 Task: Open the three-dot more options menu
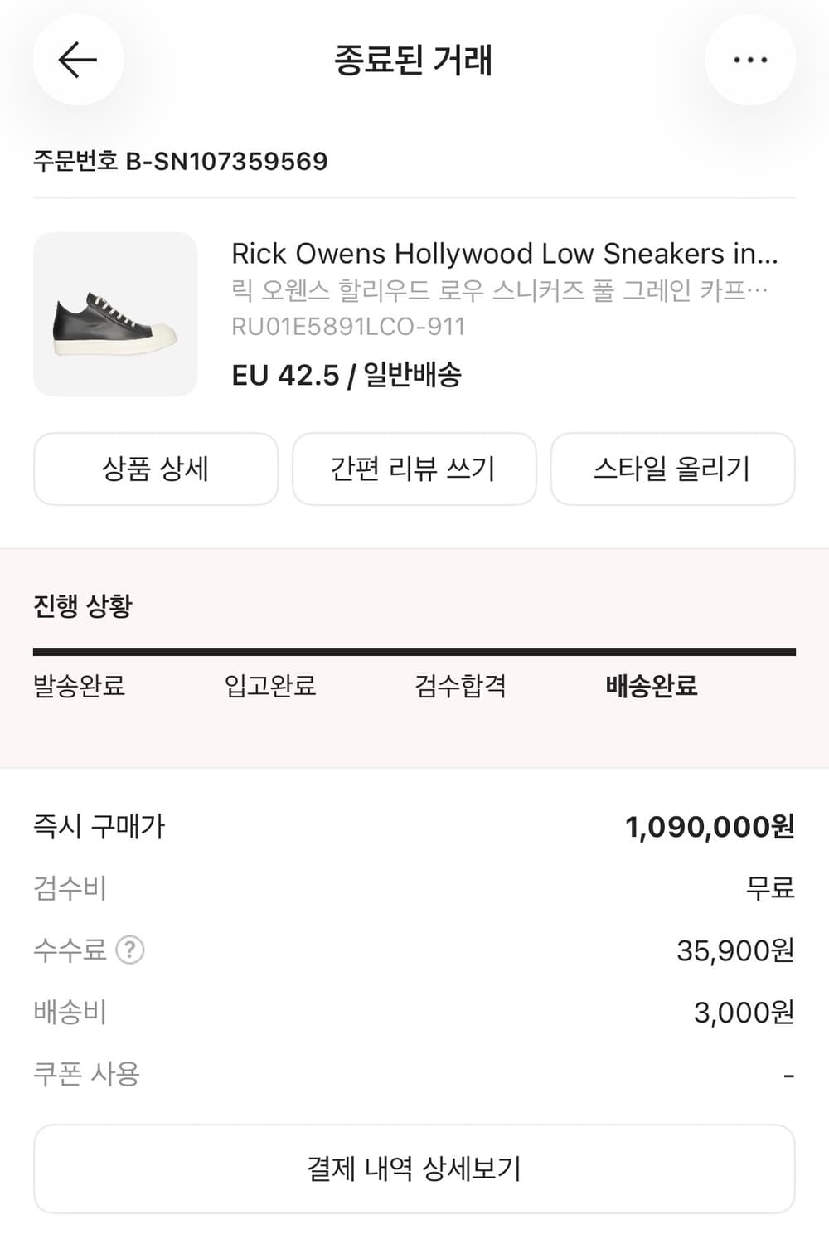[x=750, y=60]
